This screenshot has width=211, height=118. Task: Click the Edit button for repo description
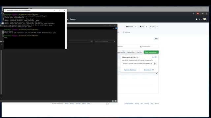(156, 38)
